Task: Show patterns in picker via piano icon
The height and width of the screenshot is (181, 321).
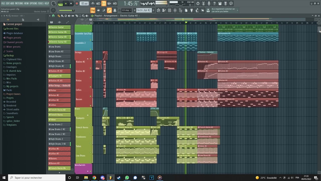Action: point(51,22)
